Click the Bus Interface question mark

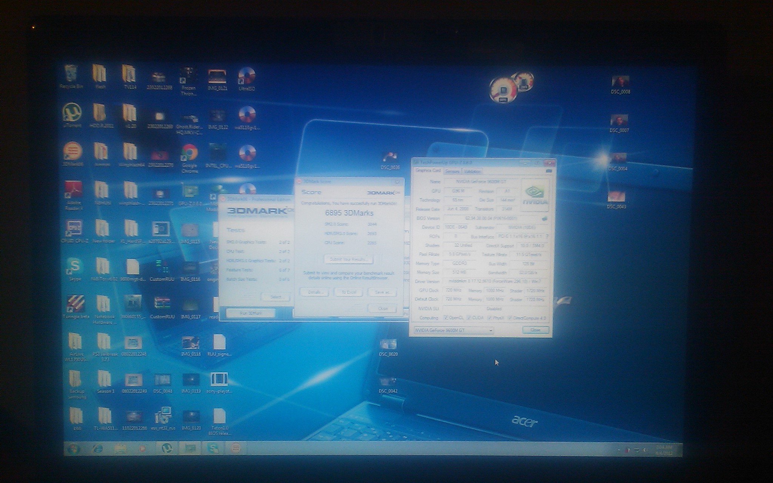tap(547, 236)
